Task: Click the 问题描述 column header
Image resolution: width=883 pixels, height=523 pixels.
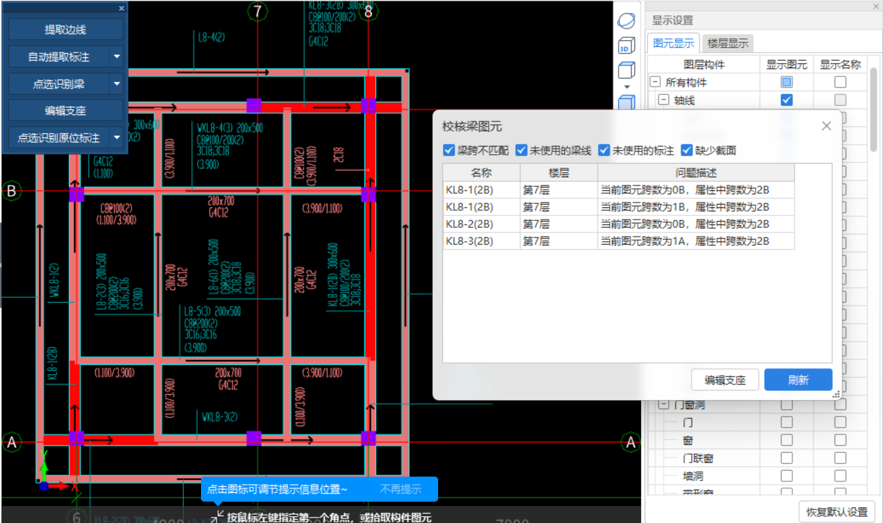Action: point(696,173)
